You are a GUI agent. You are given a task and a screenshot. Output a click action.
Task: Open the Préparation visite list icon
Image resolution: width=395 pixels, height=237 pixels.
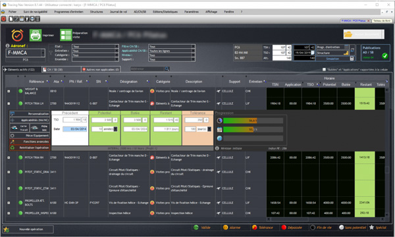(x=66, y=35)
